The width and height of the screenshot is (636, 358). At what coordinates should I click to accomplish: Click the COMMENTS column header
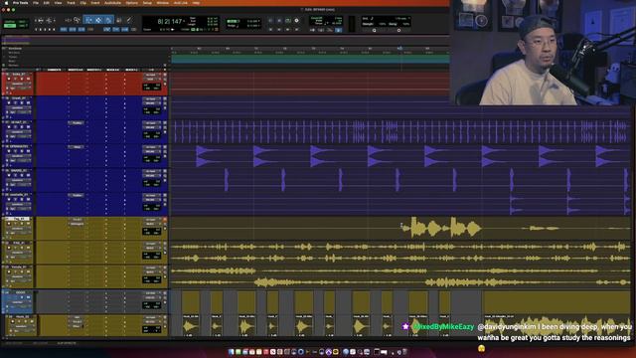pos(55,70)
